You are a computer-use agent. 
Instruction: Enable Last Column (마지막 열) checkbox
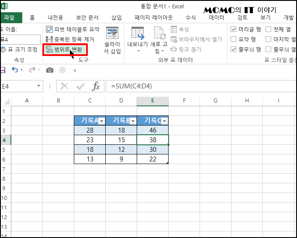(x=269, y=39)
